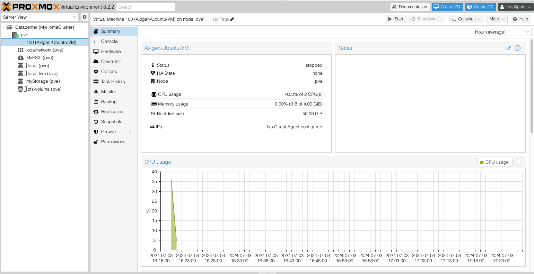Click the Create CT button
The image size is (534, 274).
tap(480, 7)
